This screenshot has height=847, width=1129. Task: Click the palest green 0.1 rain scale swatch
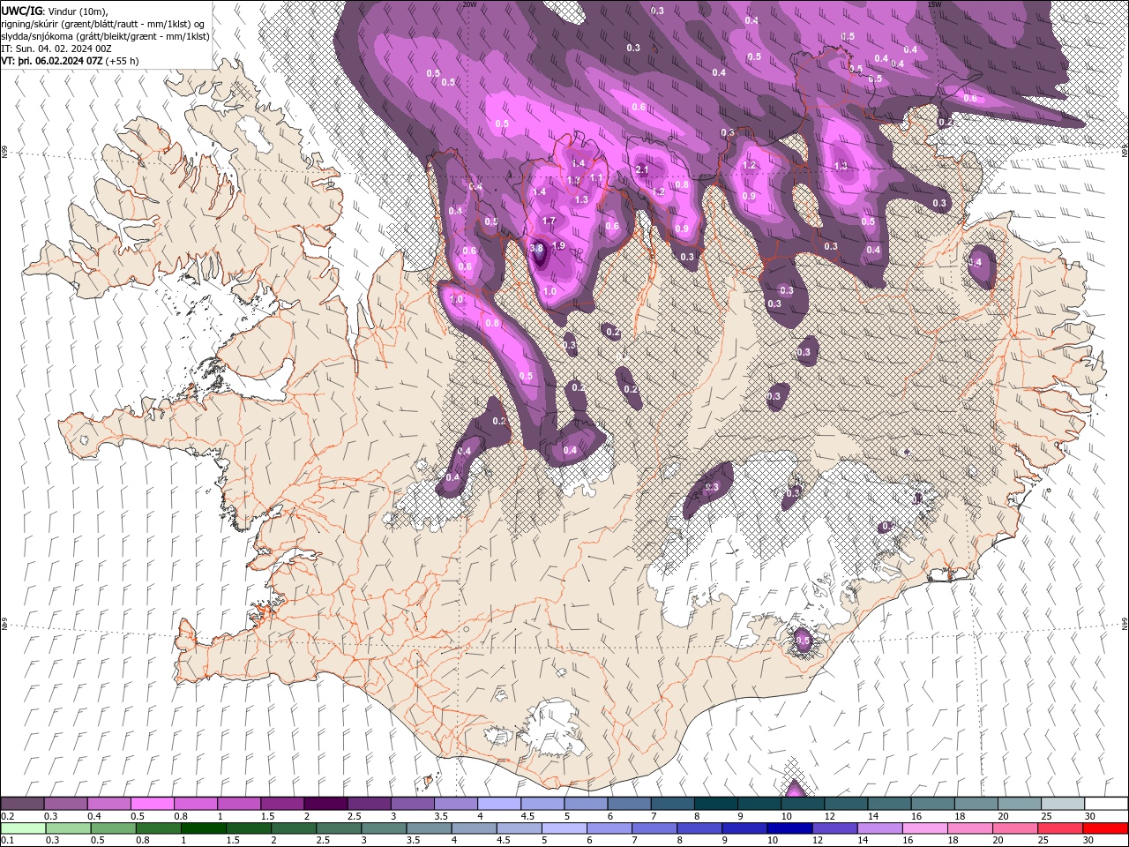point(24,828)
